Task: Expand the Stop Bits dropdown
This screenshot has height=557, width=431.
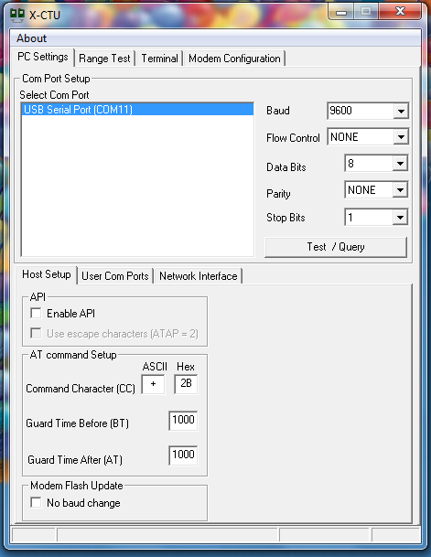Action: click(x=400, y=218)
